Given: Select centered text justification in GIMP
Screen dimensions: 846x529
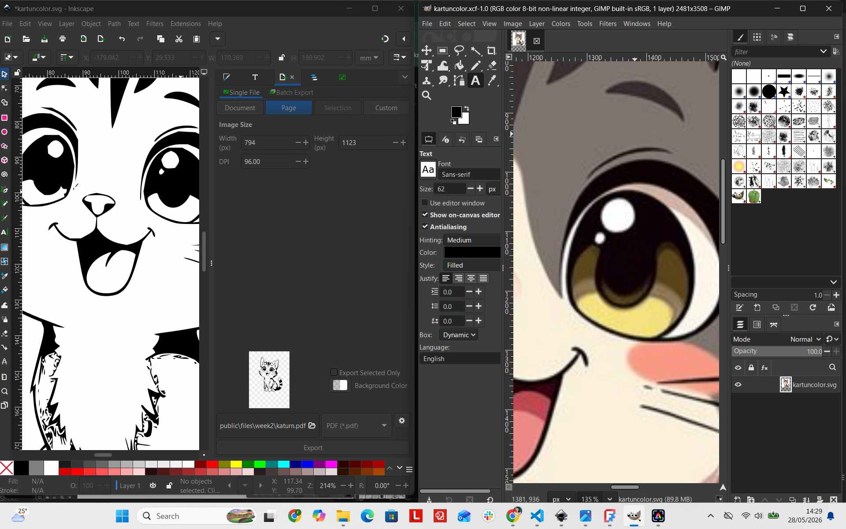Looking at the screenshot, I should pyautogui.click(x=471, y=278).
